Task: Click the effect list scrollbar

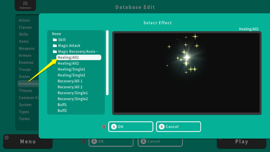Action: click(107, 63)
